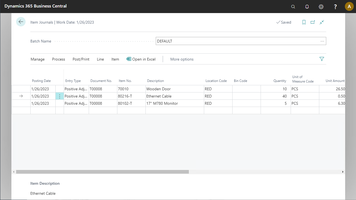This screenshot has width=356, height=200.
Task: Open the notifications bell
Action: click(x=307, y=7)
